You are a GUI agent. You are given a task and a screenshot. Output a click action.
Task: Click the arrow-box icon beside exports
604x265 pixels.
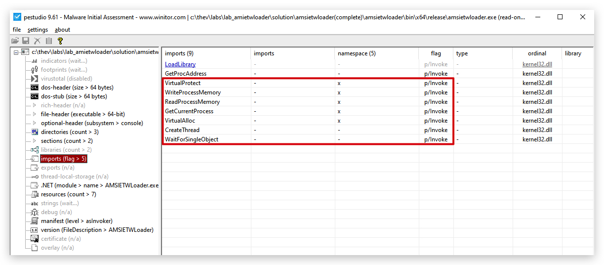35,168
